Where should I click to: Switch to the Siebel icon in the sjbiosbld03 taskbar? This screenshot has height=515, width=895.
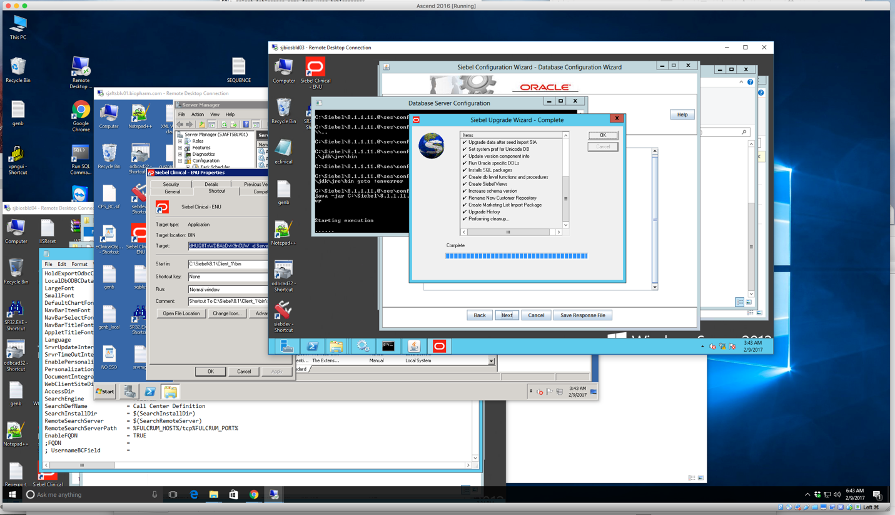click(439, 346)
